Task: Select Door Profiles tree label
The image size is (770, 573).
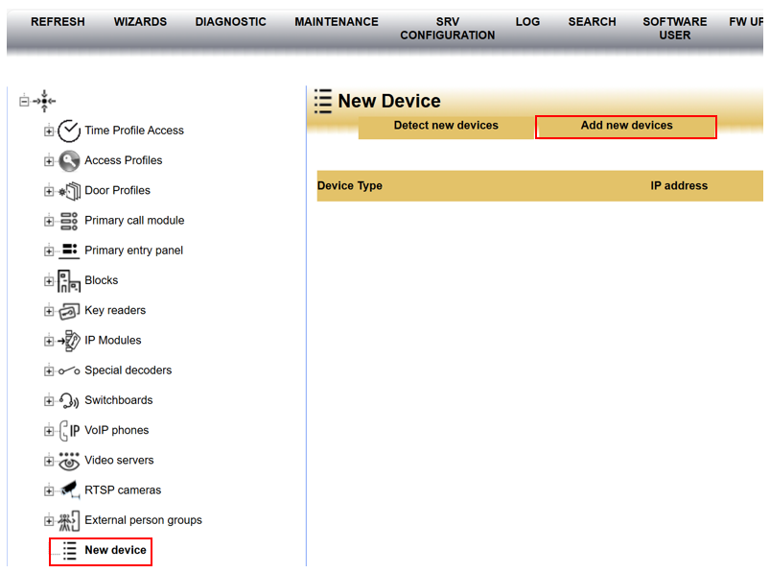Action: pos(117,190)
